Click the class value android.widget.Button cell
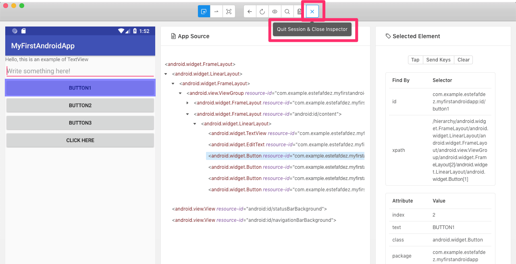Viewport: 516px width, 264px height. pyautogui.click(x=460, y=240)
